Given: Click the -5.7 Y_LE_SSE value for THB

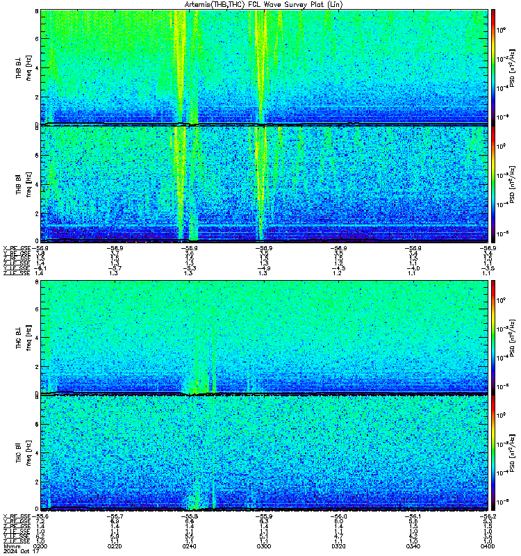Looking at the screenshot, I should point(115,268).
